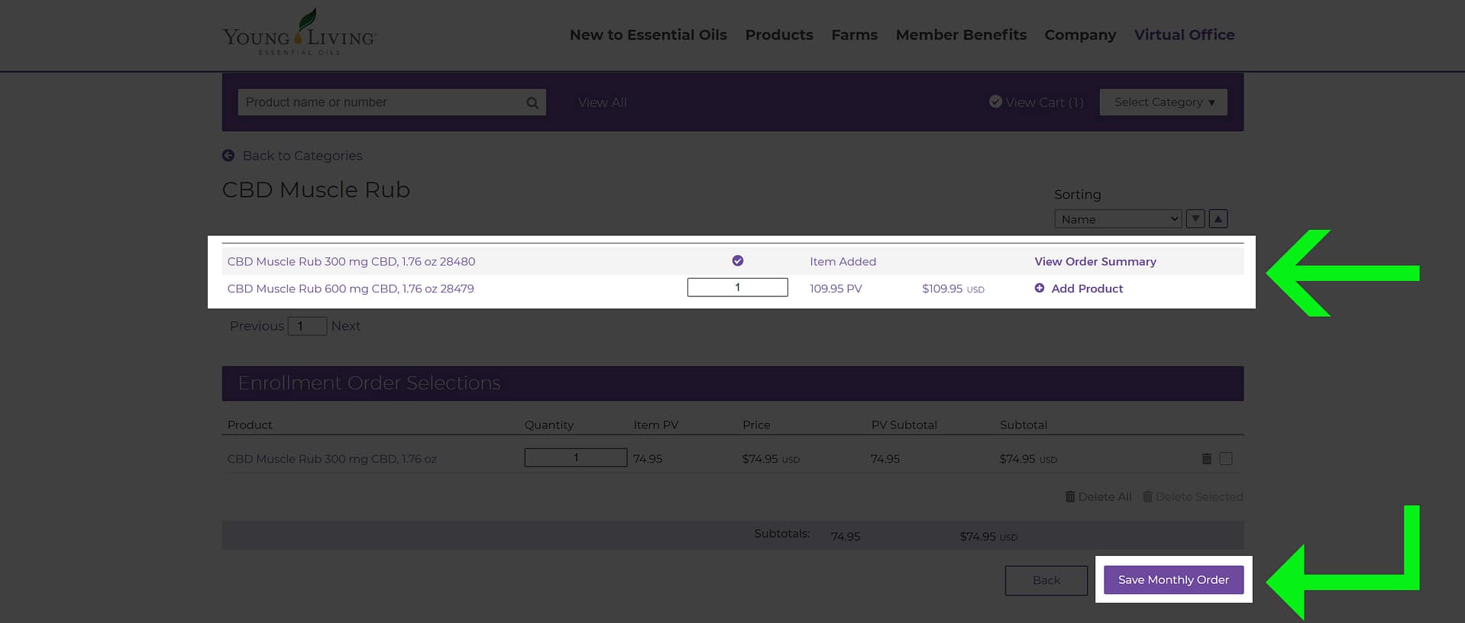Screen dimensions: 1465x623
Task: Click the Young Living logo
Action: [299, 34]
